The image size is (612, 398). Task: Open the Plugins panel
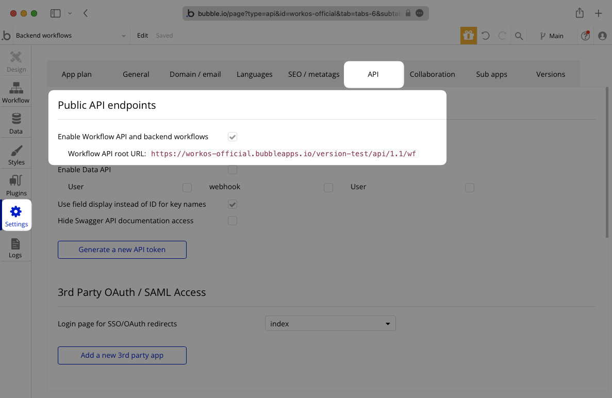tap(16, 185)
